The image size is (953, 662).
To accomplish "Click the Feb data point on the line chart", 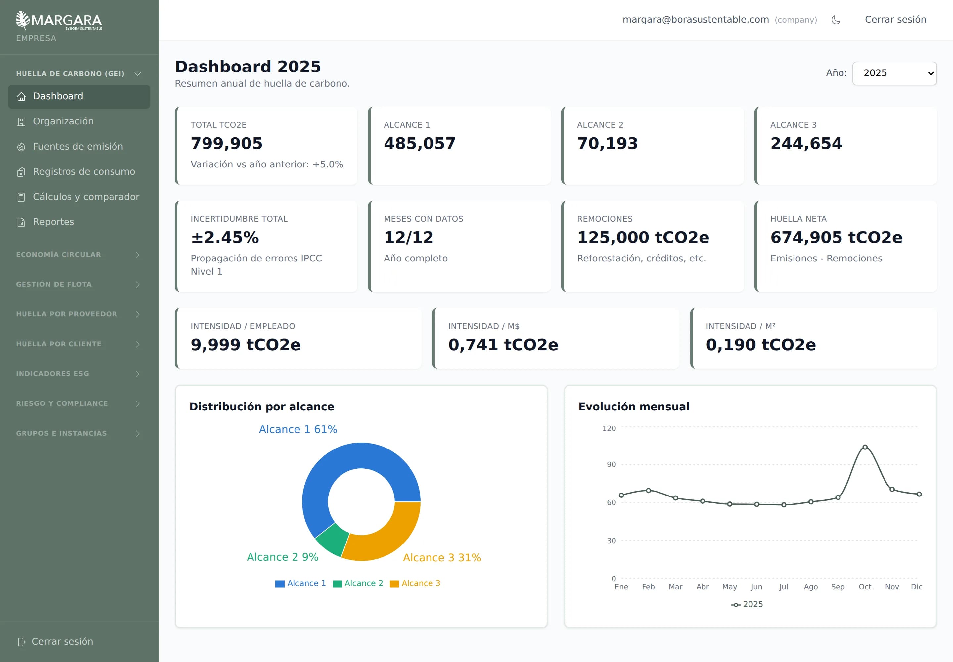I will coord(649,491).
